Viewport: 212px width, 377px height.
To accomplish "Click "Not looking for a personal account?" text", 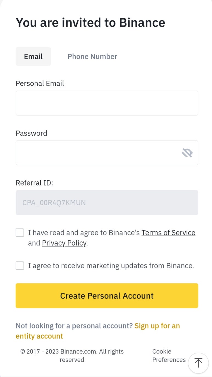I will [x=74, y=326].
